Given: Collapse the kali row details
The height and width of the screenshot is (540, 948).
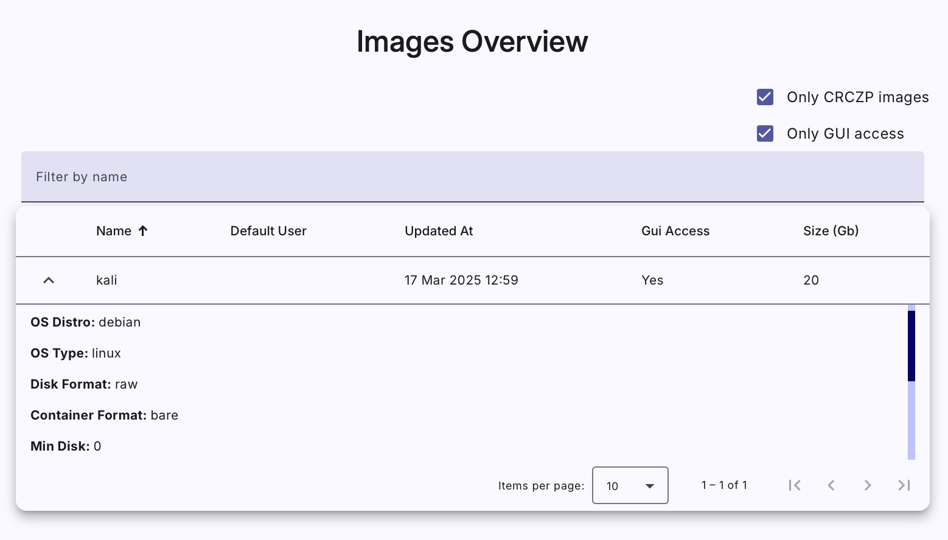Looking at the screenshot, I should (49, 280).
